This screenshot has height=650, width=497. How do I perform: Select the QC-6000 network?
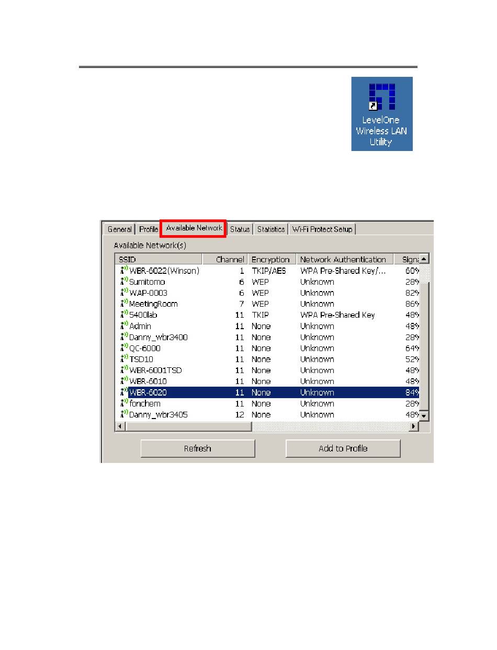click(145, 348)
